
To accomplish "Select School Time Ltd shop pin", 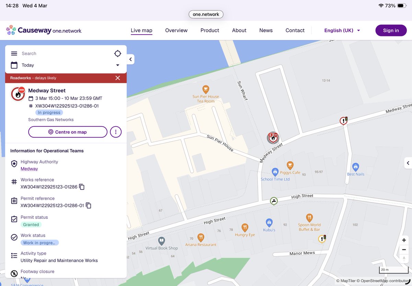I will pos(275,172).
